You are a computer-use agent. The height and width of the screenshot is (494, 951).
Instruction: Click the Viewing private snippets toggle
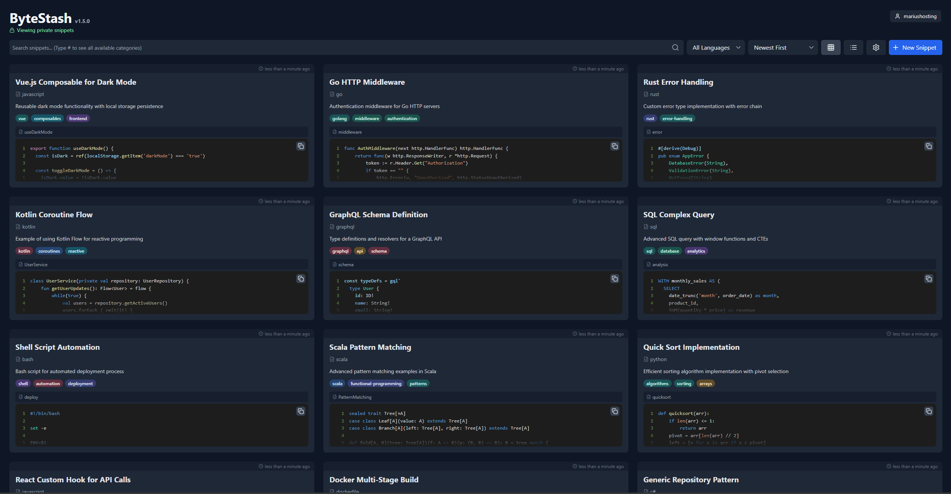[41, 30]
